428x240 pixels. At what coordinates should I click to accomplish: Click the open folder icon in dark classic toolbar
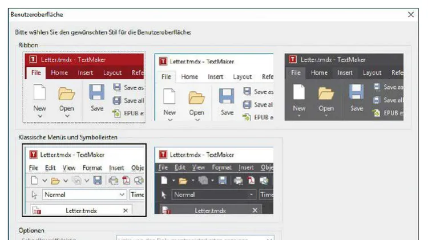click(x=183, y=181)
